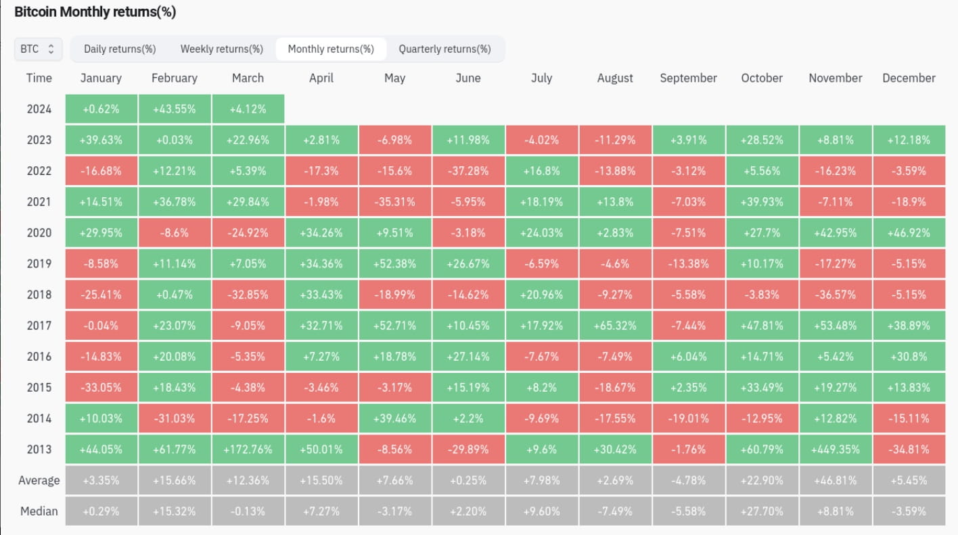Switch to Weekly returns(%) tab

click(221, 49)
